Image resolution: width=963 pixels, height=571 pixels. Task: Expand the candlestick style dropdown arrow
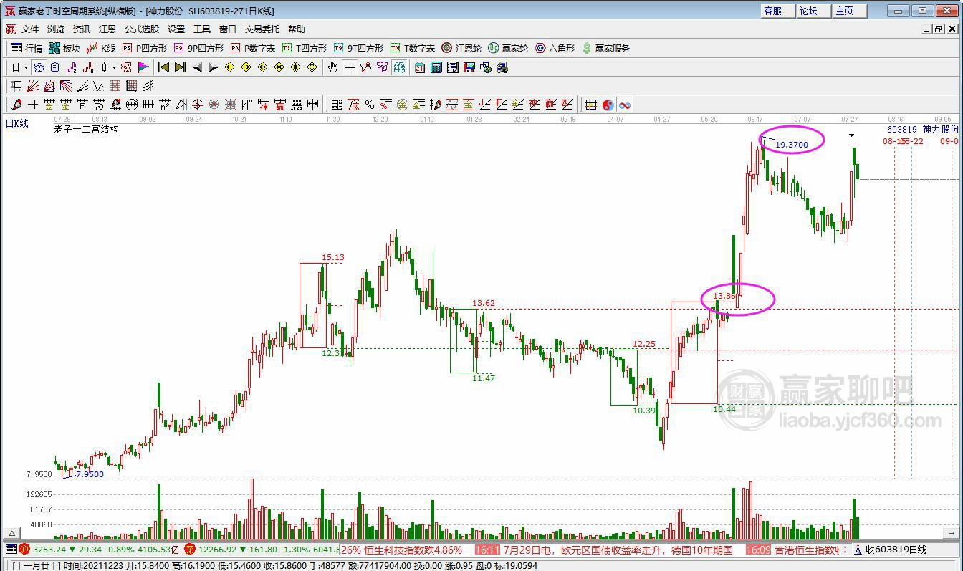[x=114, y=67]
